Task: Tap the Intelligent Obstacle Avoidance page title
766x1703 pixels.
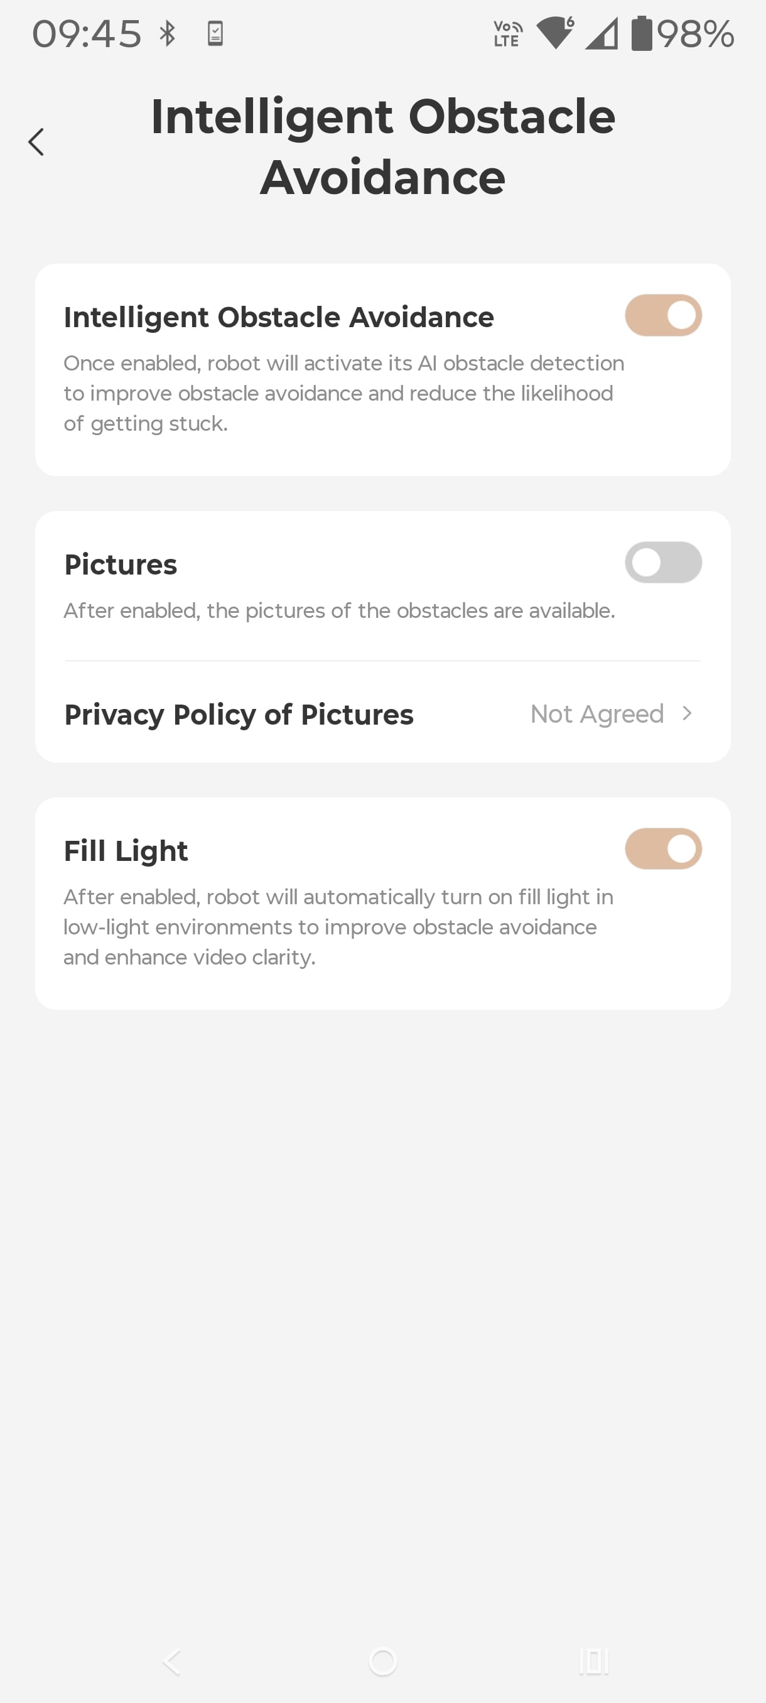Action: (382, 146)
